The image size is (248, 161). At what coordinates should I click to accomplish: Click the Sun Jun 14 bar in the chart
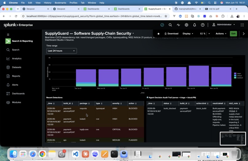click(199, 76)
